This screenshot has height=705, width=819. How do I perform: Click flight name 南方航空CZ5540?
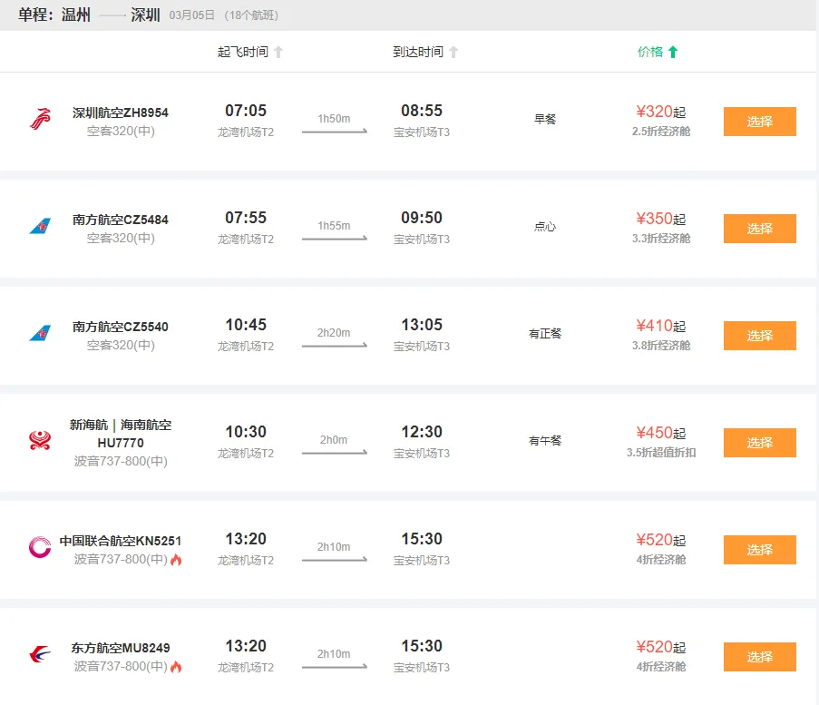(x=120, y=327)
